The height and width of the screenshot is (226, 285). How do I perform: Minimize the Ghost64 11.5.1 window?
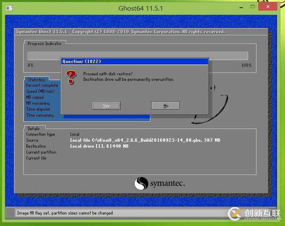[x=241, y=8]
